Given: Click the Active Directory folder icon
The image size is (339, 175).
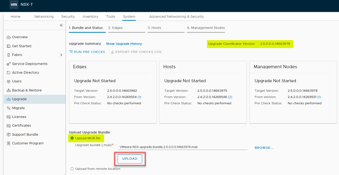Looking at the screenshot, I should pos(8,72).
